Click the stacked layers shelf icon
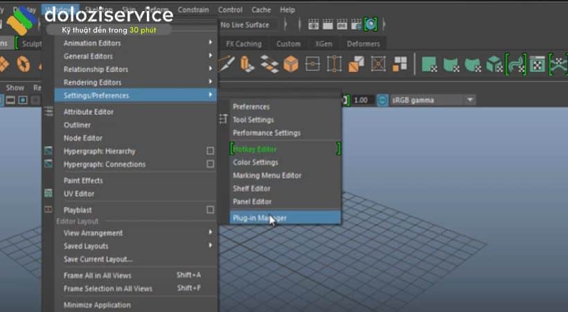 coord(269,64)
